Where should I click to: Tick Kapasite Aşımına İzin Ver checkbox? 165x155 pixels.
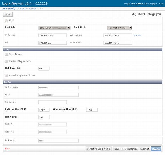7,76
